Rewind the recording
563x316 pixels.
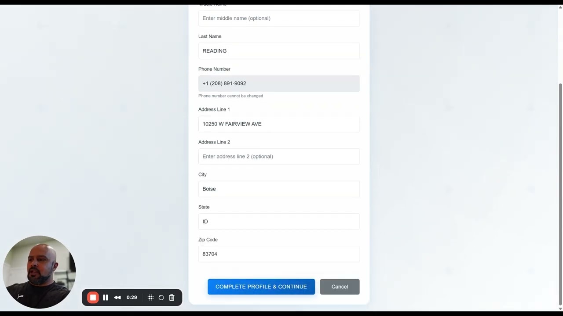[x=117, y=298]
